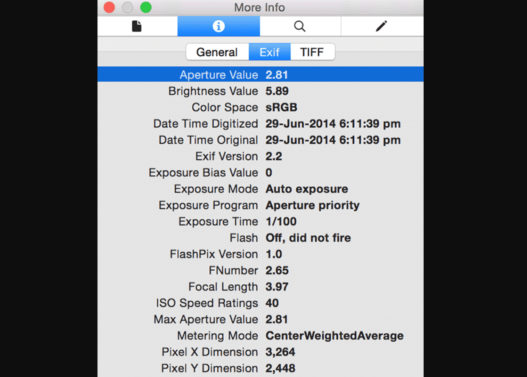This screenshot has height=377, width=527.
Task: Select the Focal Length row
Action: tap(261, 287)
